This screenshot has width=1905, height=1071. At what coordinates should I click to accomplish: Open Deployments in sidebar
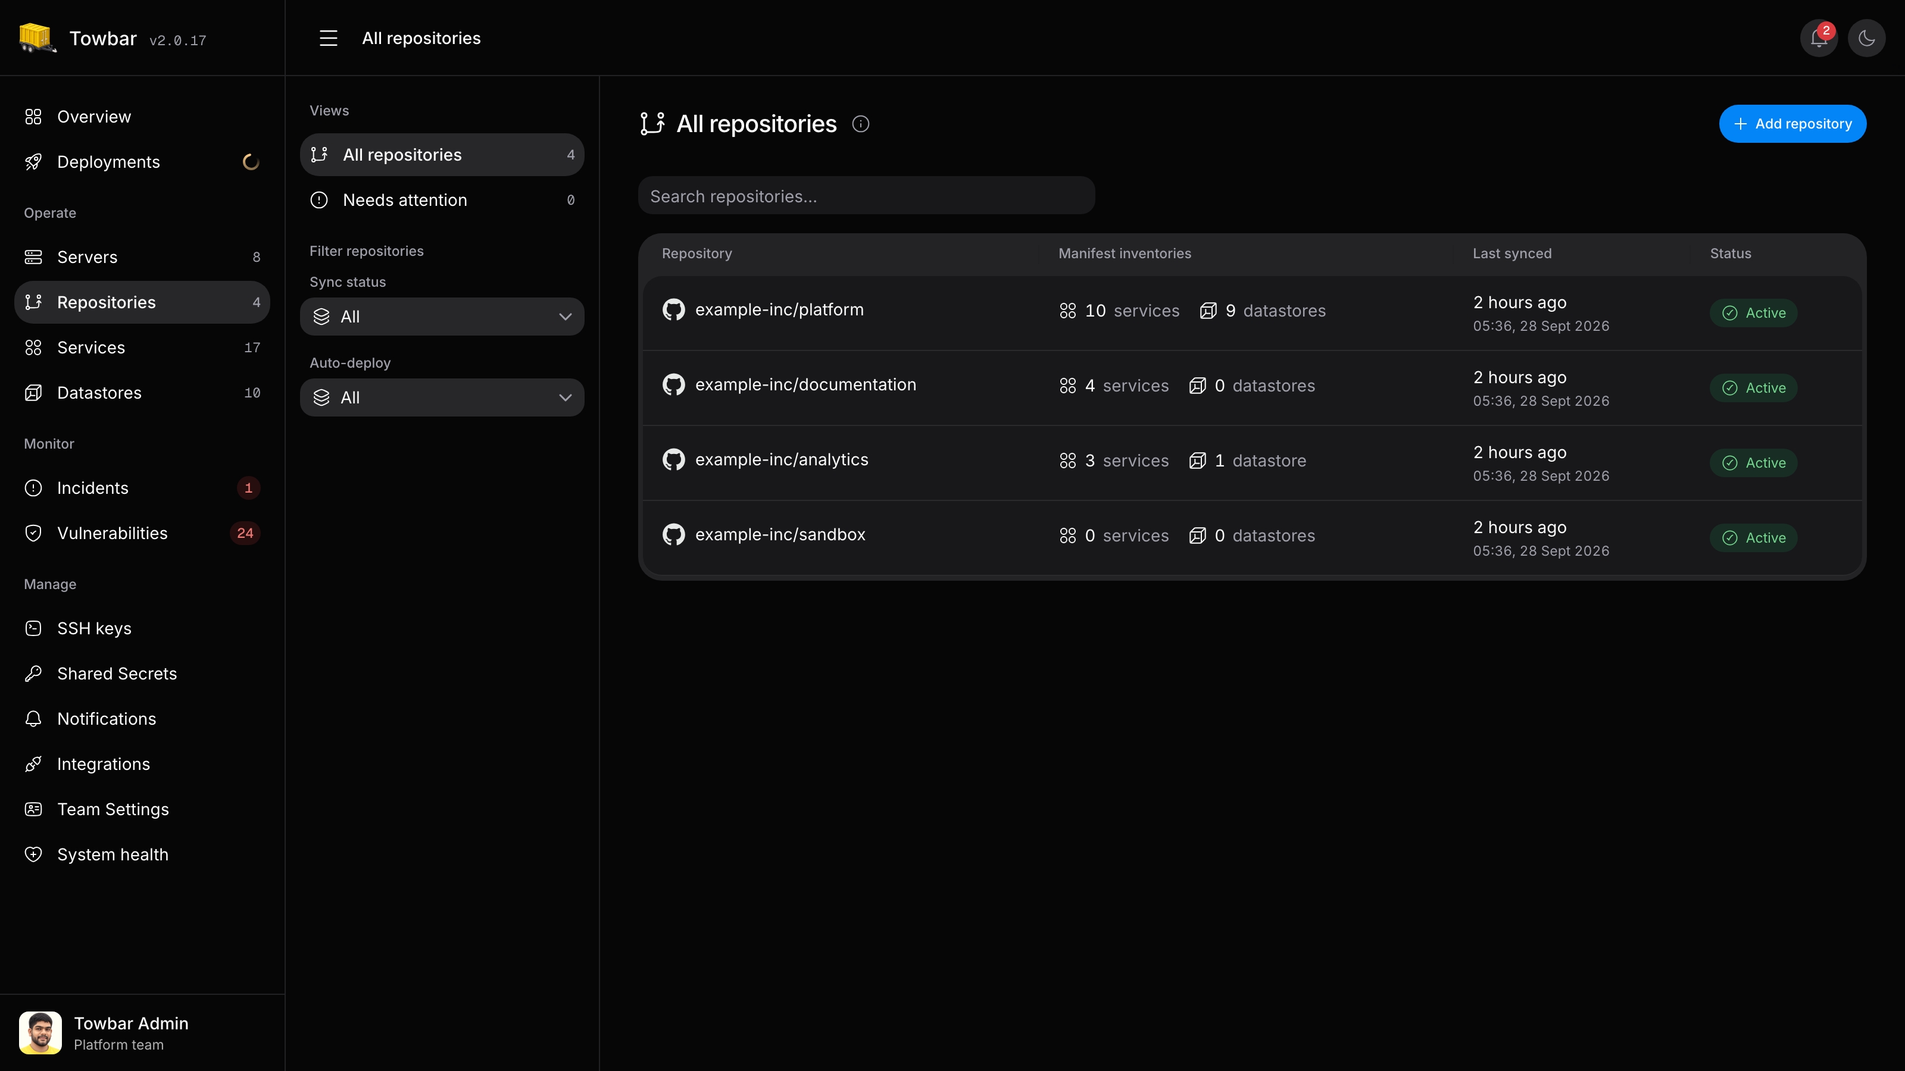142,162
